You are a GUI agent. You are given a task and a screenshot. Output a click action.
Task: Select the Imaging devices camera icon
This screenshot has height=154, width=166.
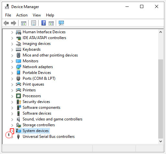tap(18, 44)
